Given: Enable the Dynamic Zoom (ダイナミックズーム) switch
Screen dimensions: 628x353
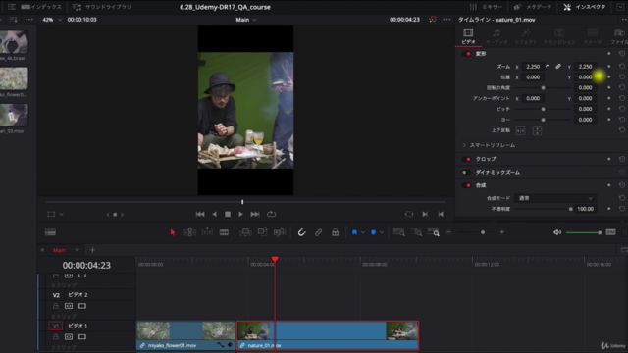Looking at the screenshot, I should tap(467, 173).
